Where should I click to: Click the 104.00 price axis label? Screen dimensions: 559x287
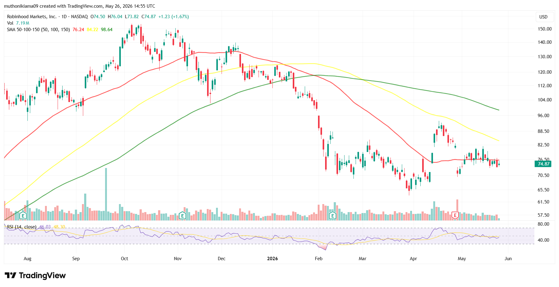[x=545, y=100]
